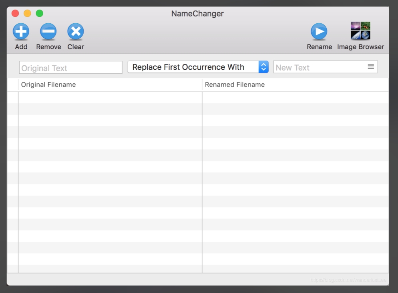The width and height of the screenshot is (398, 293).
Task: Click the Clear list X icon
Action: pos(76,32)
